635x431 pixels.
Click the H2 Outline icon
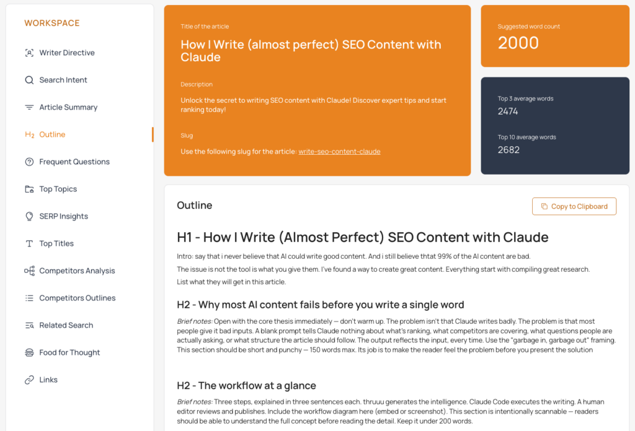point(29,134)
